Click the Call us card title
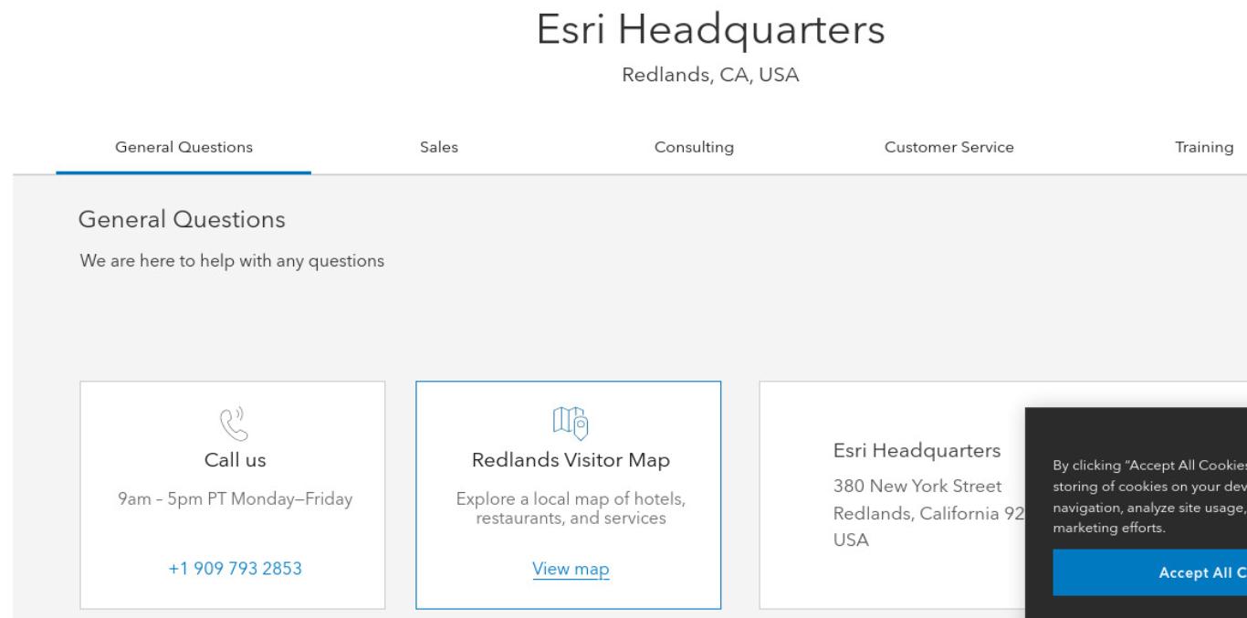The height and width of the screenshot is (618, 1247). (x=233, y=460)
